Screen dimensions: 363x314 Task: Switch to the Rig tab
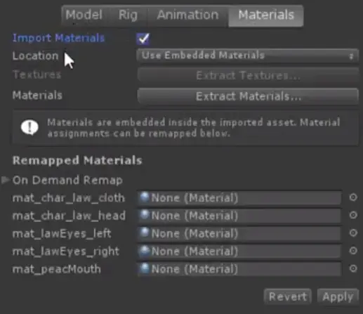pos(128,15)
